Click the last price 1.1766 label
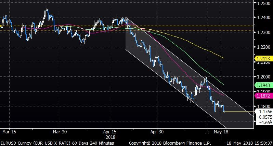 (264, 112)
